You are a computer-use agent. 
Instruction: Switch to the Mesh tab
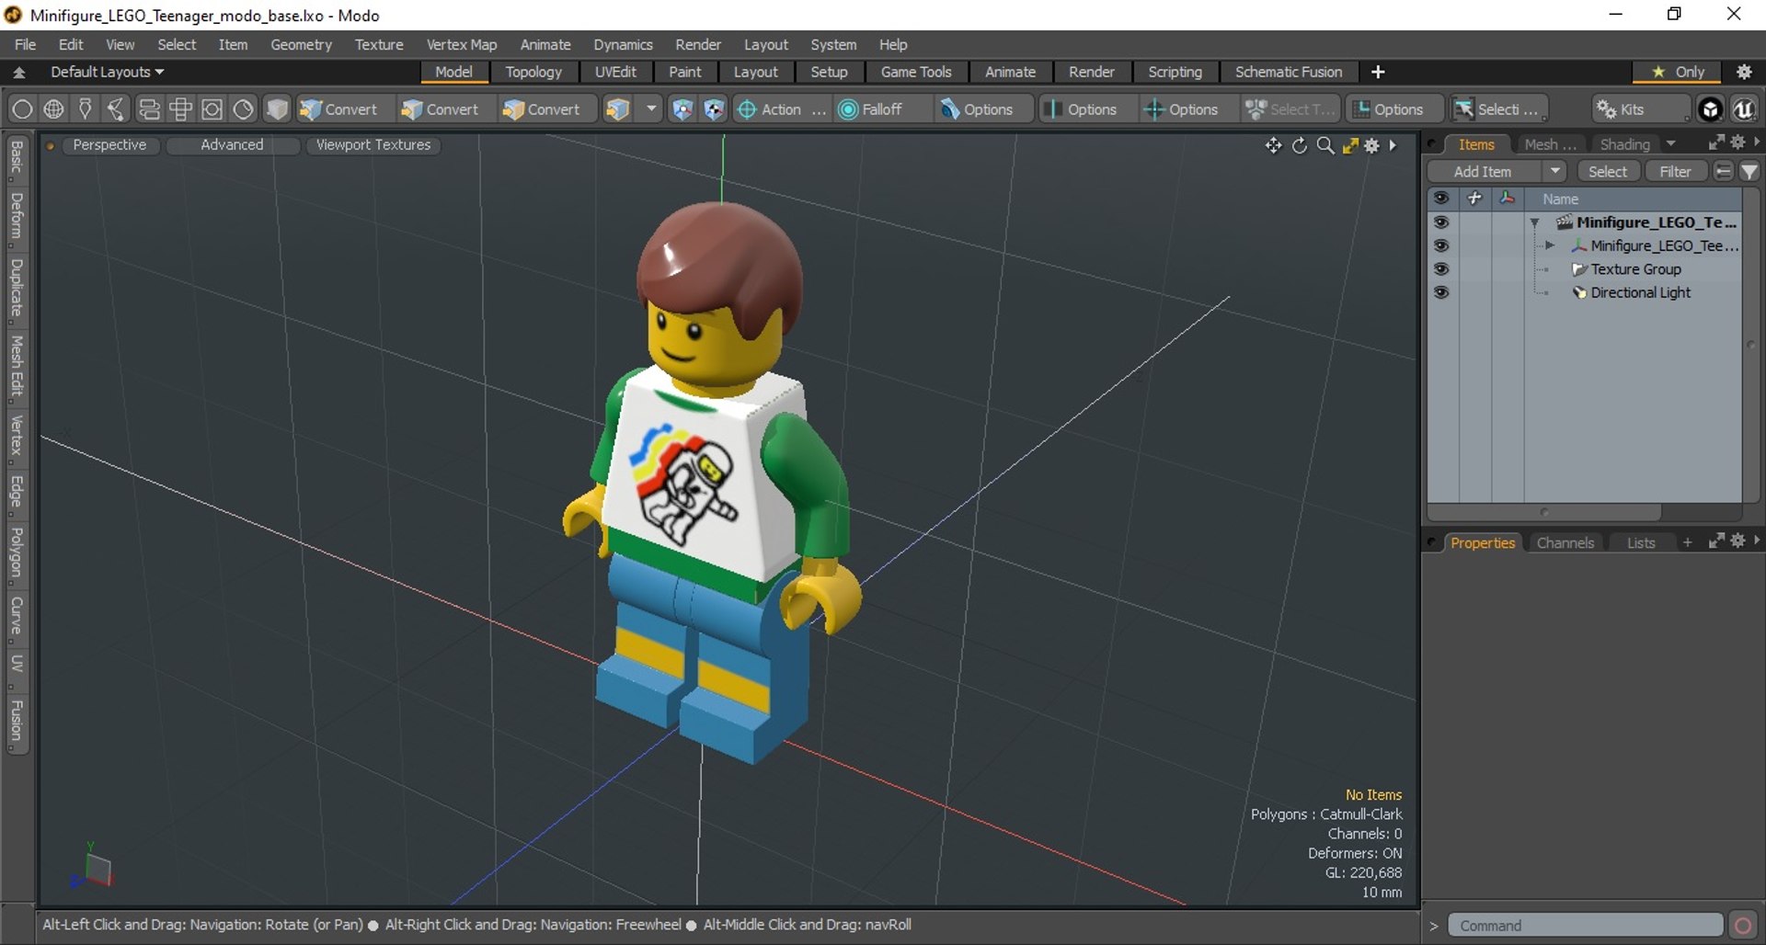tap(1549, 144)
